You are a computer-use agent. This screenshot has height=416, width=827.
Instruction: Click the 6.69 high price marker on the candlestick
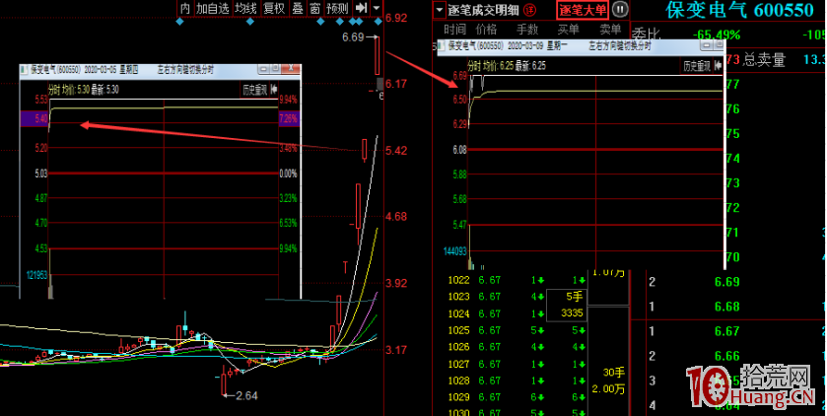point(353,36)
